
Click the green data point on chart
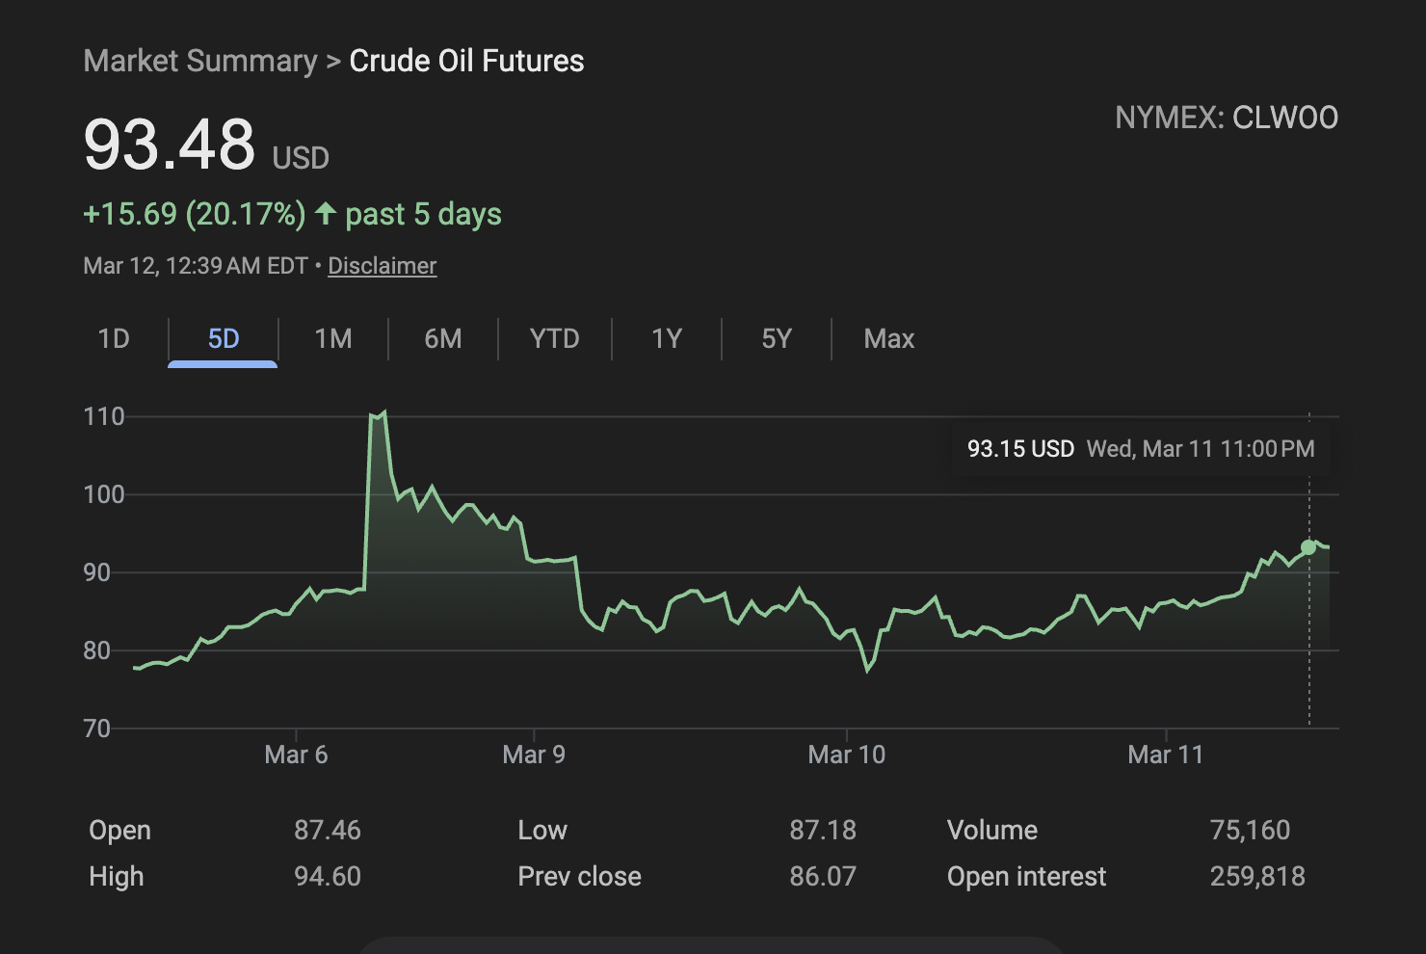[x=1308, y=547]
